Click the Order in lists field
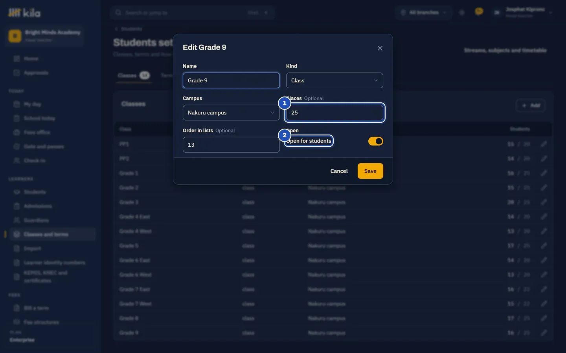Viewport: 566px width, 353px height. (231, 145)
